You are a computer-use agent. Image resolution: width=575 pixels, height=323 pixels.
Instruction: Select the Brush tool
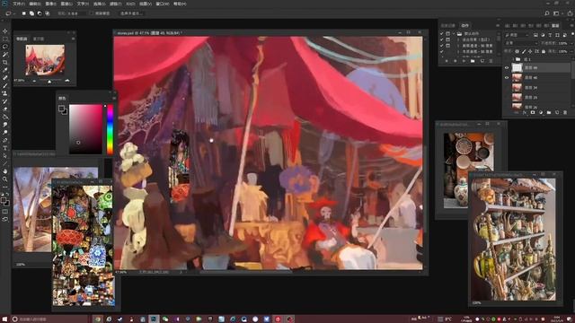click(5, 86)
